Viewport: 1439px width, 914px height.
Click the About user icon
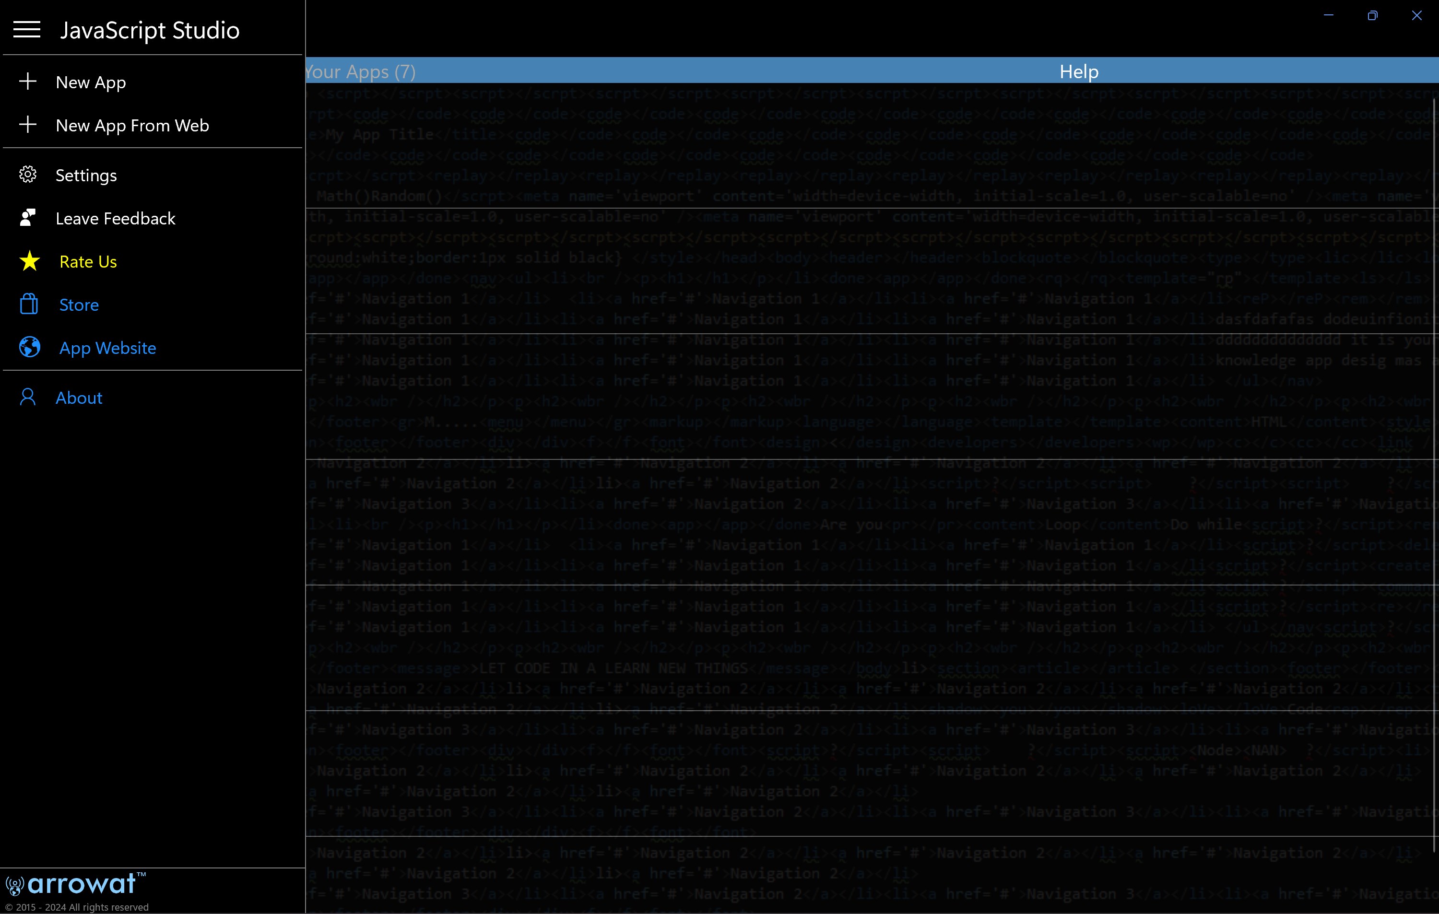click(27, 397)
